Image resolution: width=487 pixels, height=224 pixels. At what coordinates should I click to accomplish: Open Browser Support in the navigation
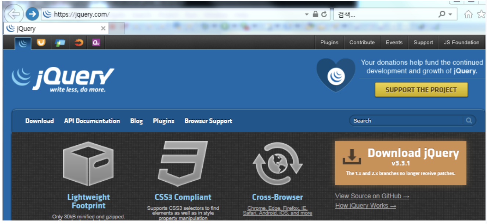point(208,121)
